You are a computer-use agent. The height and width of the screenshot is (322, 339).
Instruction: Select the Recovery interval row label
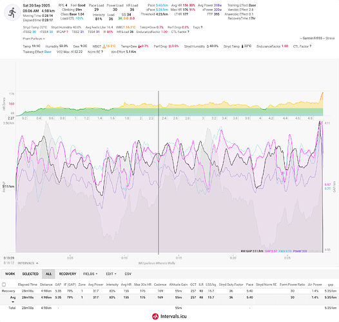(x=8, y=291)
